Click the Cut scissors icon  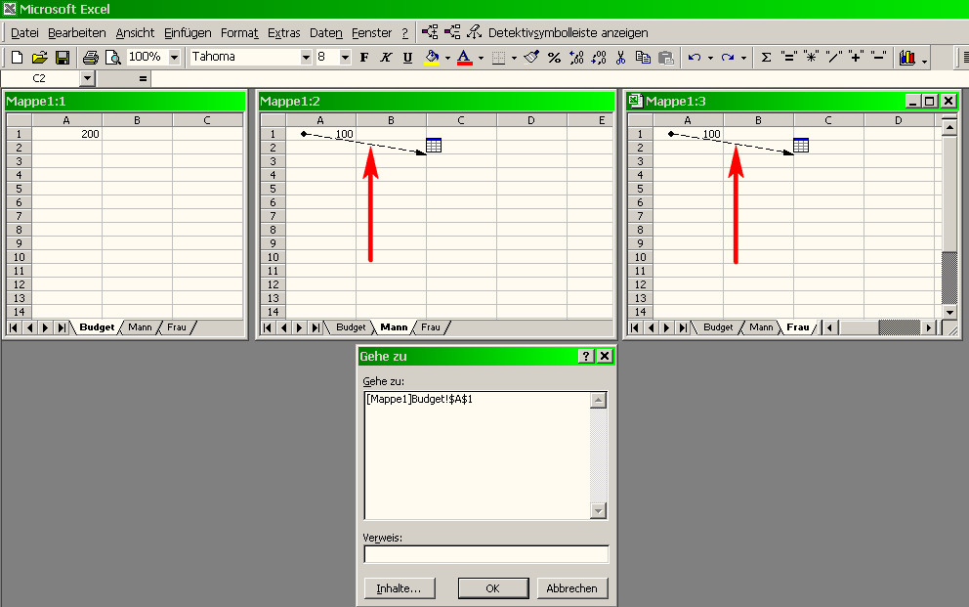click(620, 58)
